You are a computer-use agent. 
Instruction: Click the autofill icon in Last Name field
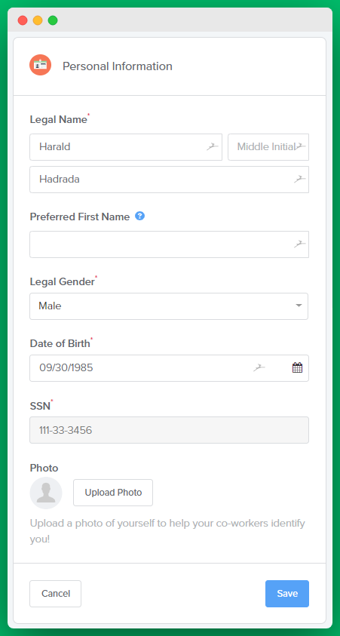(300, 179)
